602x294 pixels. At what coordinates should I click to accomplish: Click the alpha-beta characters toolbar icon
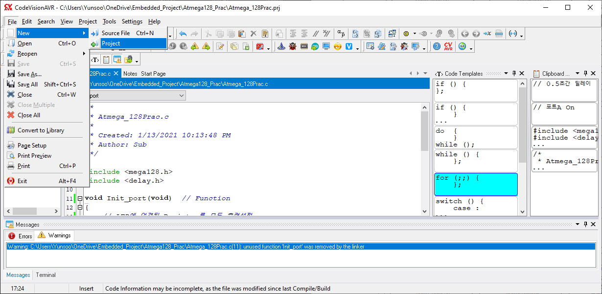[x=341, y=34]
